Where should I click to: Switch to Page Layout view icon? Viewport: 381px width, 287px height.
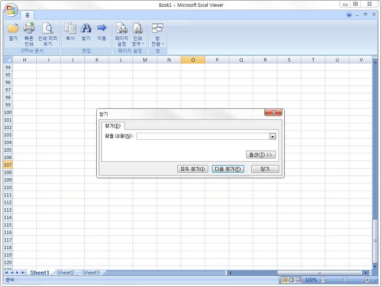tap(291, 280)
